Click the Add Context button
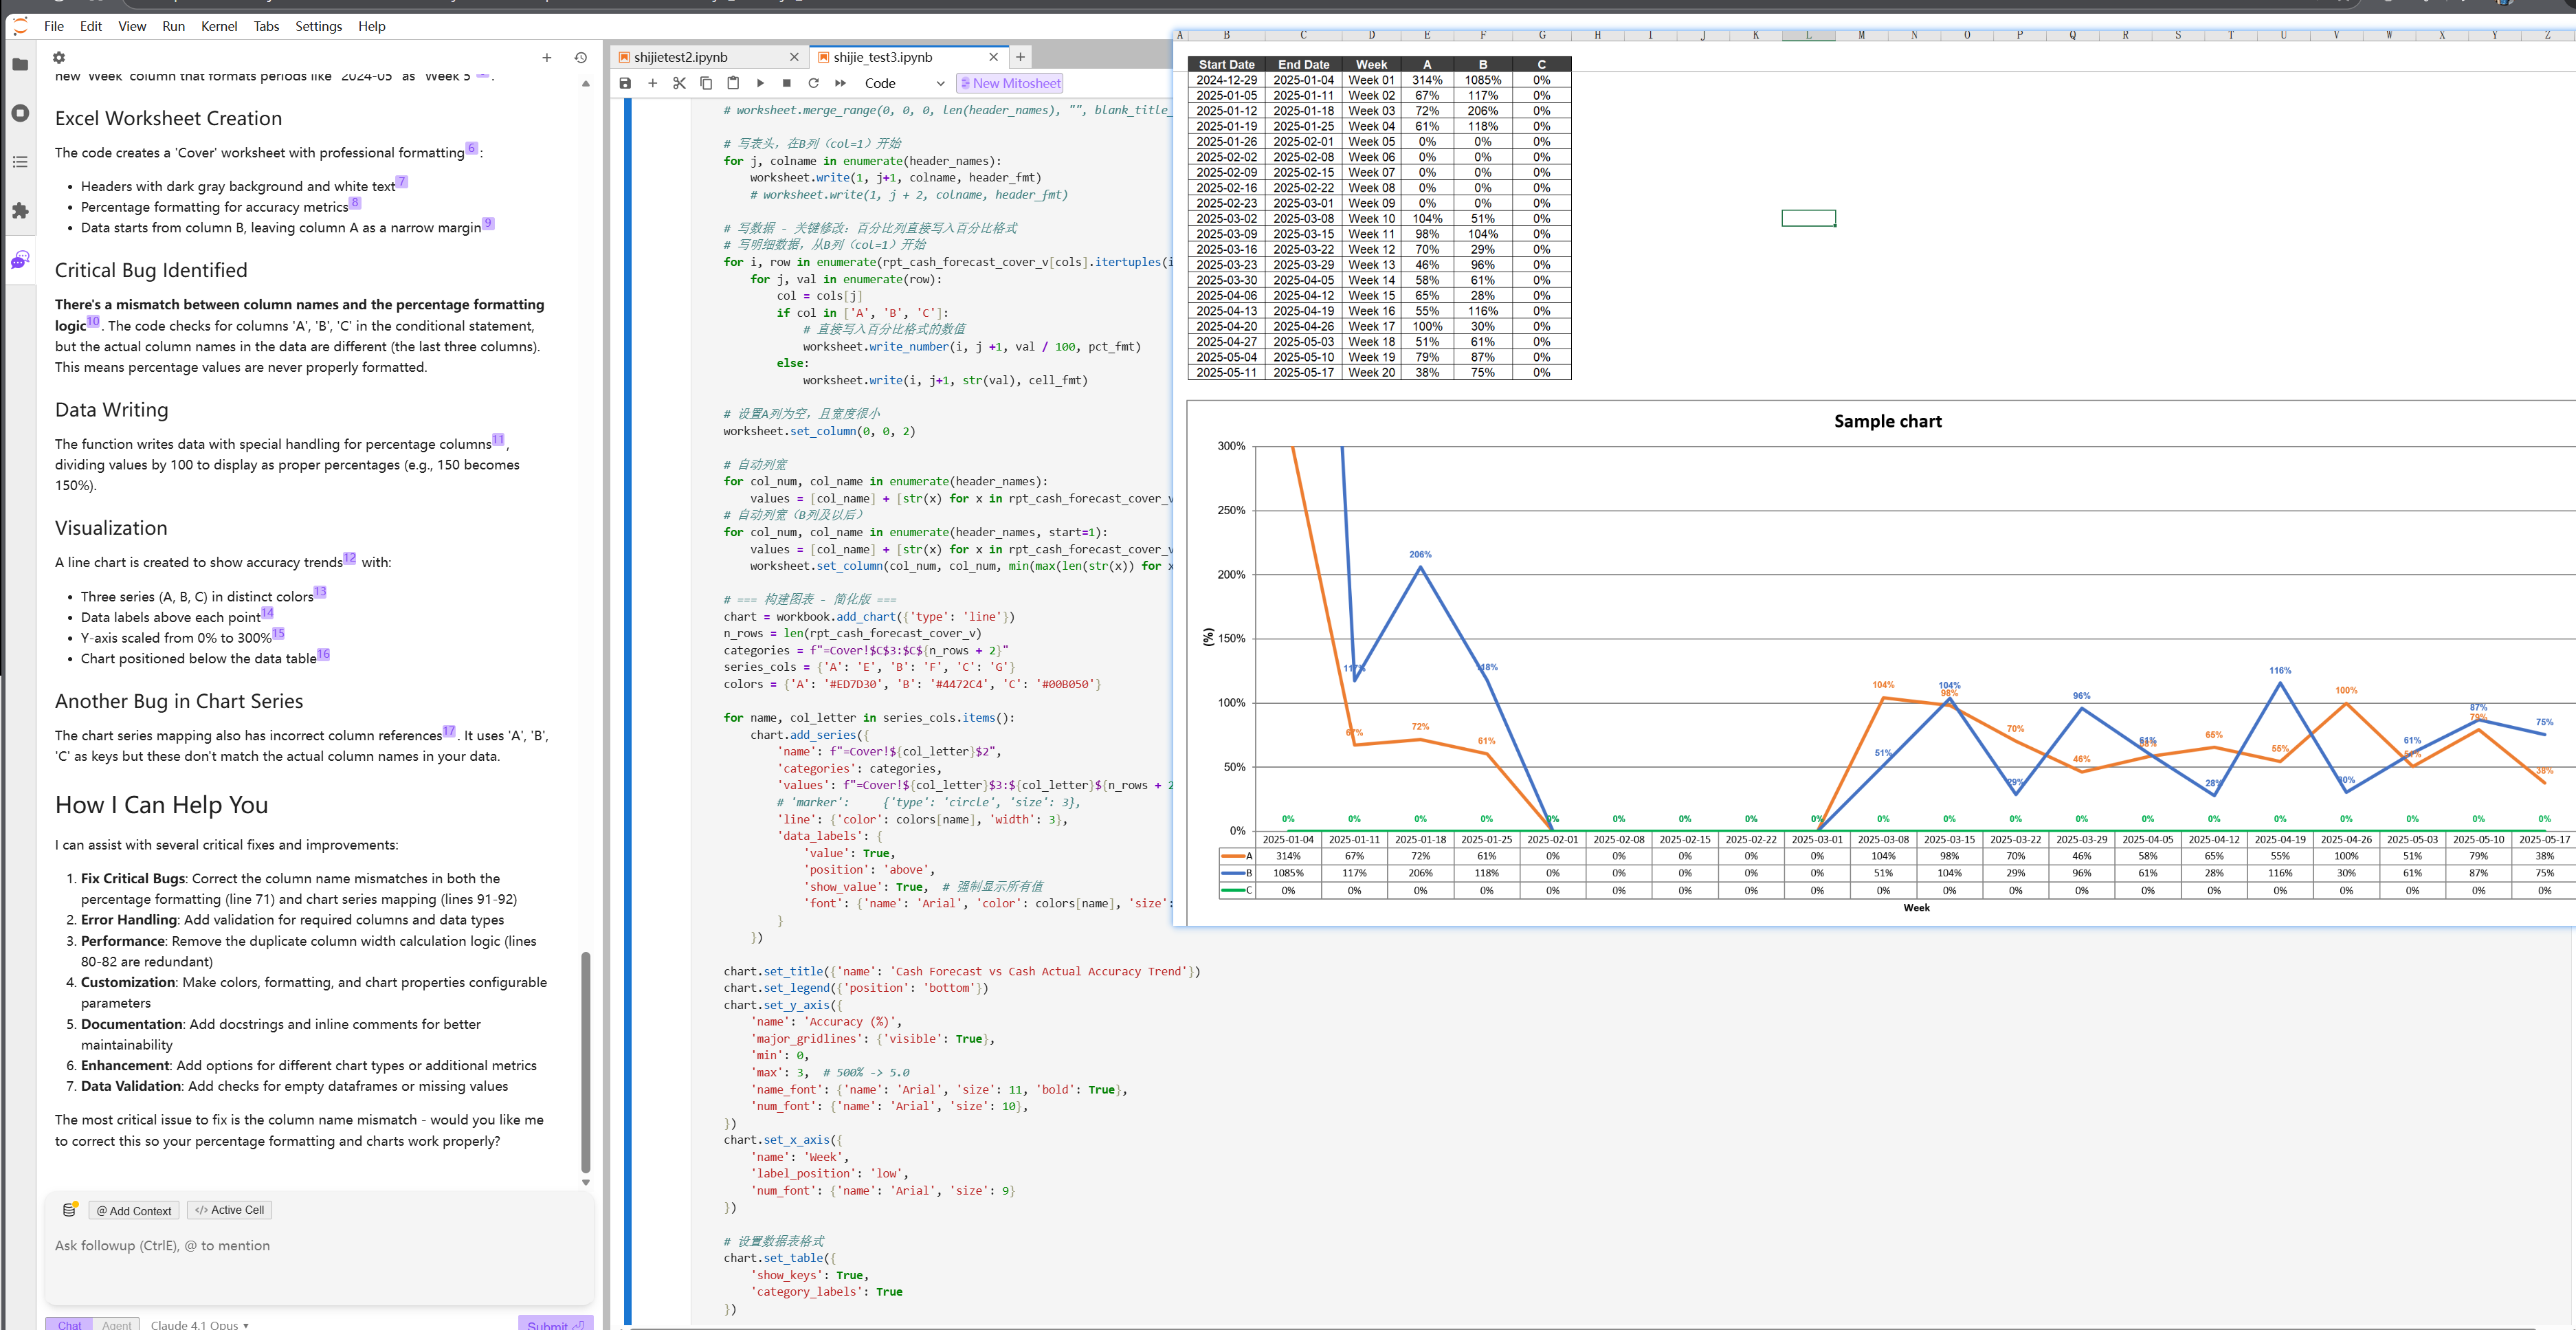Viewport: 2576px width, 1330px height. tap(133, 1210)
